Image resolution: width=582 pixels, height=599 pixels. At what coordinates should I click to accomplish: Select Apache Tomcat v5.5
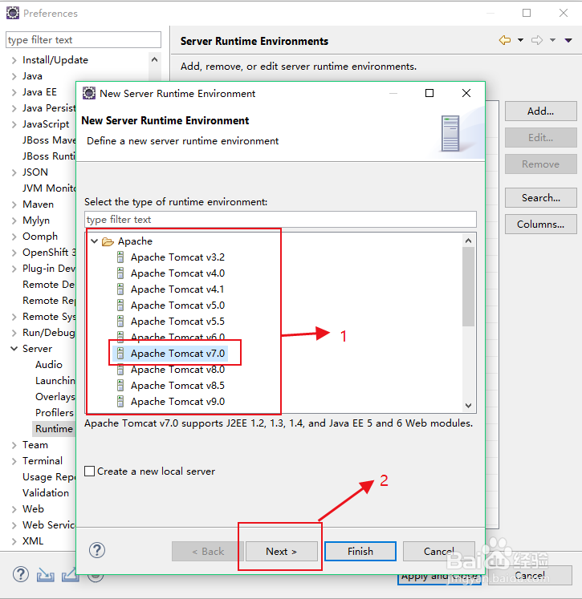[x=177, y=322]
